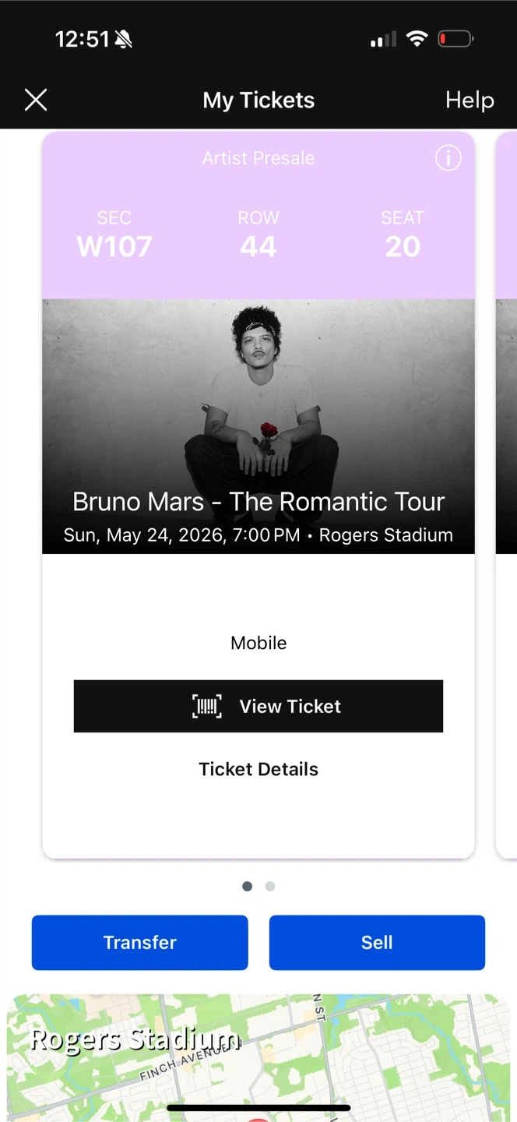Tap the seat number 20 label
Screen dimensions: 517x1122
pos(403,247)
